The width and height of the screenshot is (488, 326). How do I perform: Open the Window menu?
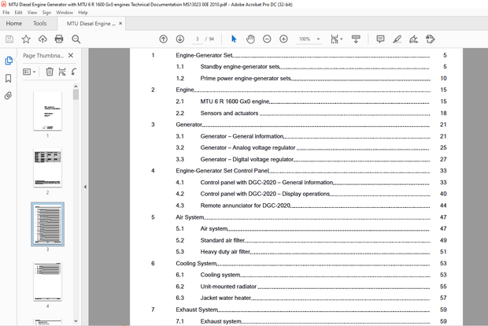65,13
